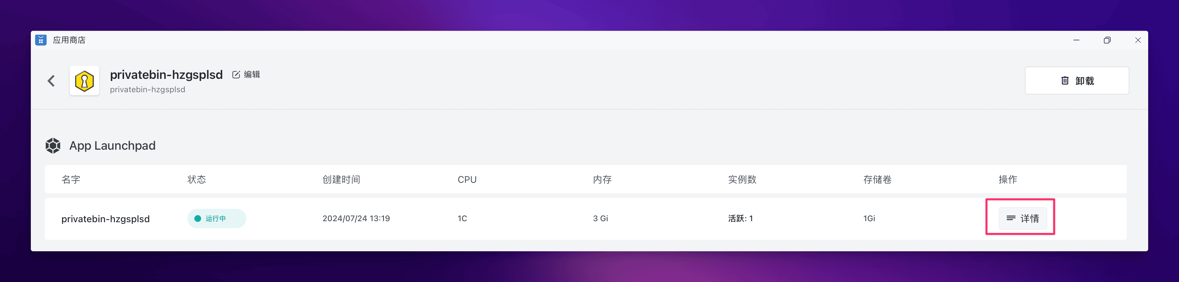Open 详情 for privatebin-hzgsplsd row
The image size is (1179, 282).
point(1022,219)
